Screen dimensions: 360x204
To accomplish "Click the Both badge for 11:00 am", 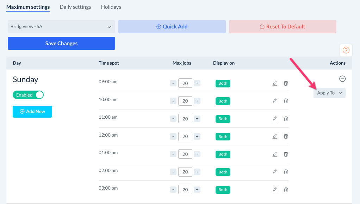I will coord(223,119).
